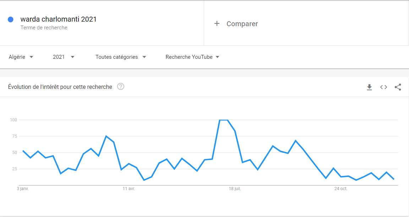The height and width of the screenshot is (217, 409).
Task: Add a comparison term with Comparer
Action: pyautogui.click(x=242, y=24)
